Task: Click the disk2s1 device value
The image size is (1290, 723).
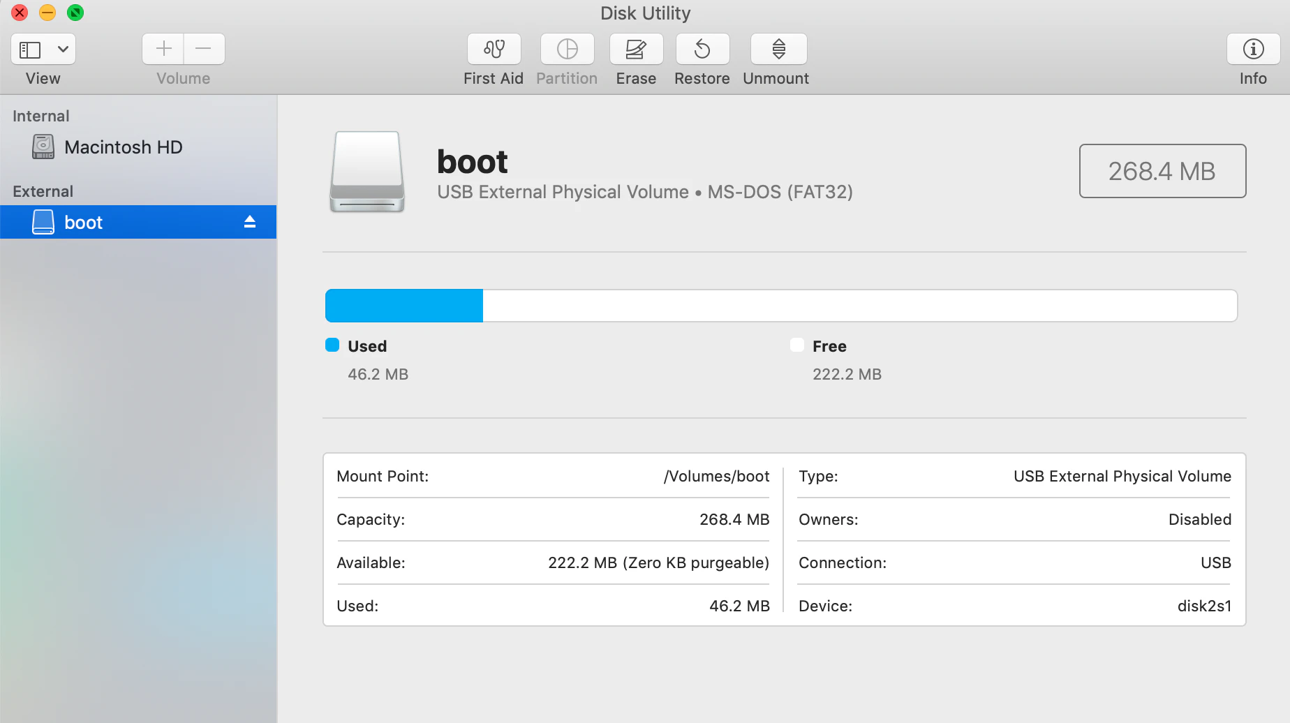Action: click(1204, 606)
